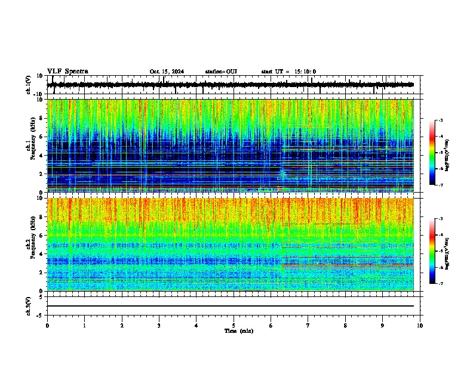Click the "VLF Spectra" plot title
The height and width of the screenshot is (365, 473).
(x=67, y=72)
